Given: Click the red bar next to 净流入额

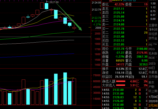Looking at the screenshot, I should 124,81.
